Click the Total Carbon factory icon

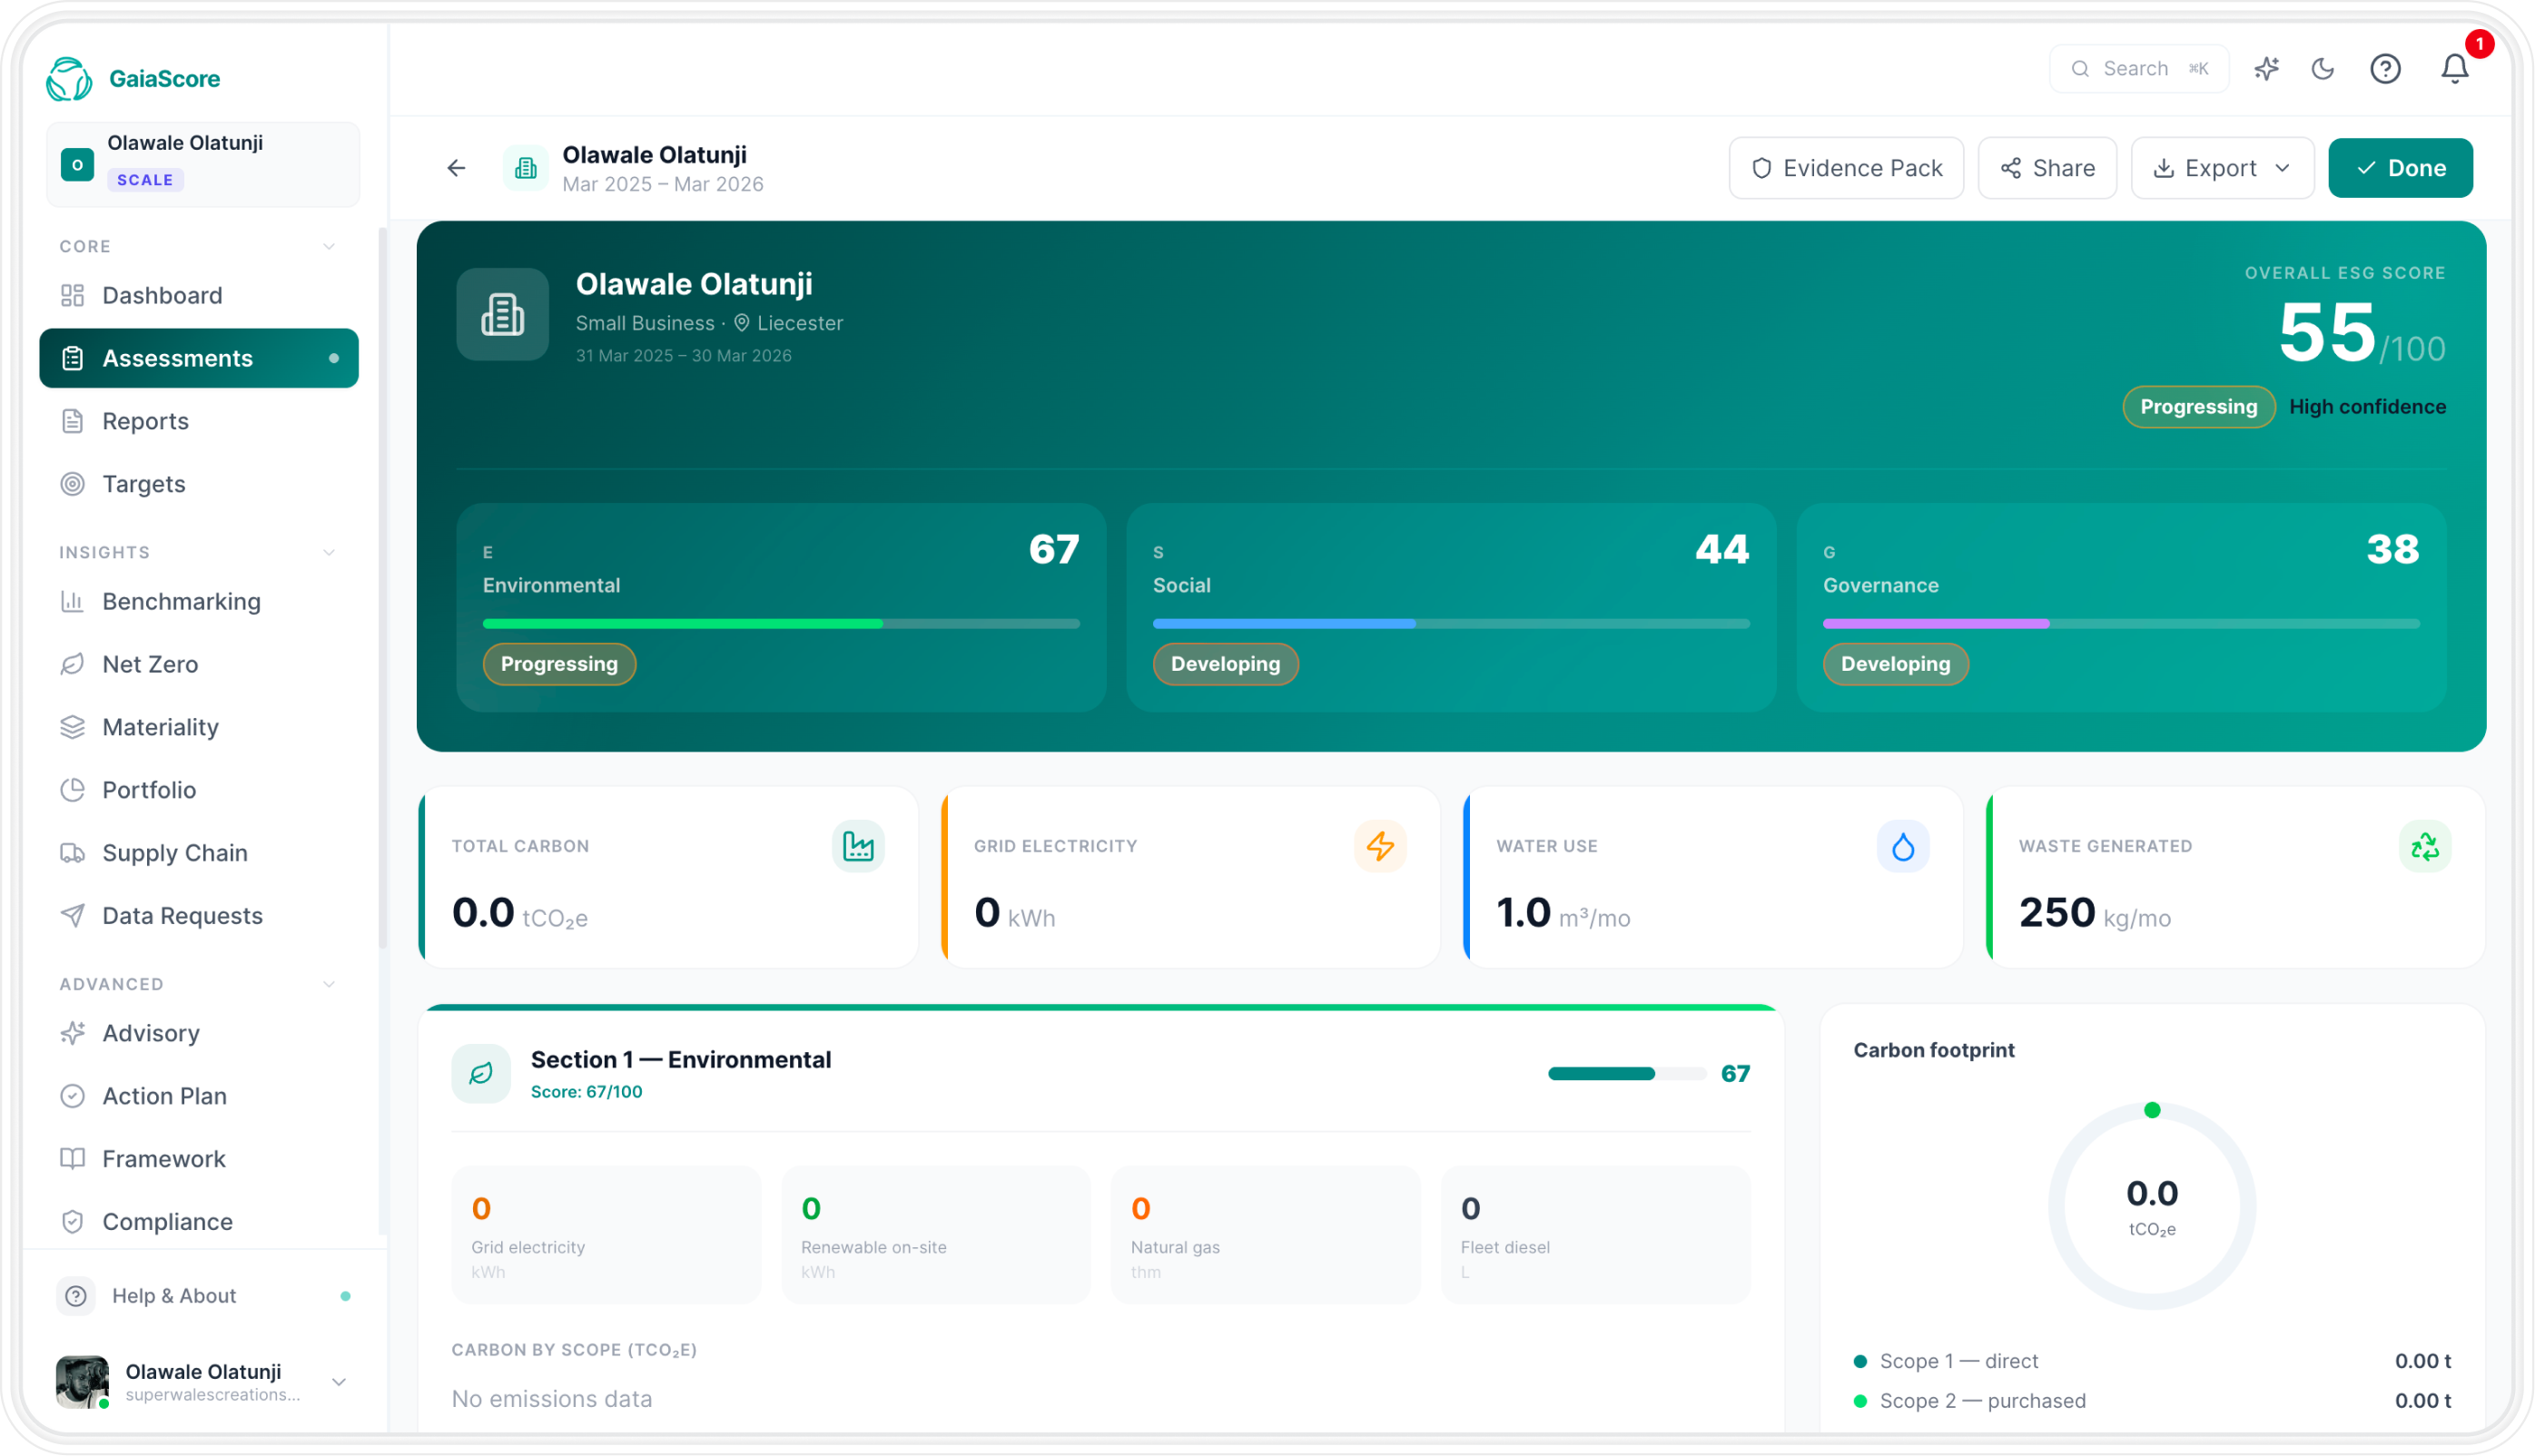(x=858, y=846)
